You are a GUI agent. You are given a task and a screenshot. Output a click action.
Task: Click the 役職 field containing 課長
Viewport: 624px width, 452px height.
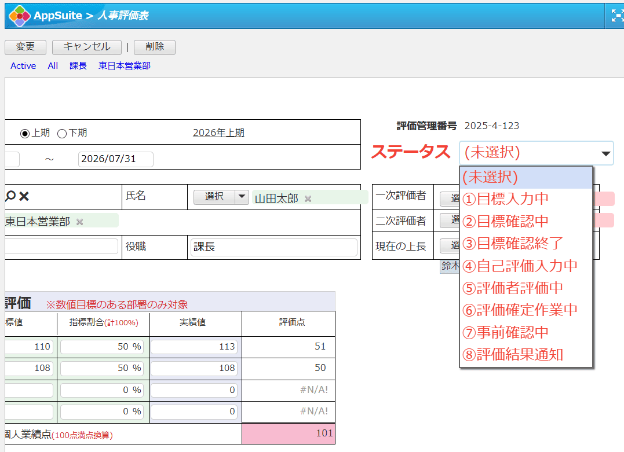pyautogui.click(x=274, y=247)
